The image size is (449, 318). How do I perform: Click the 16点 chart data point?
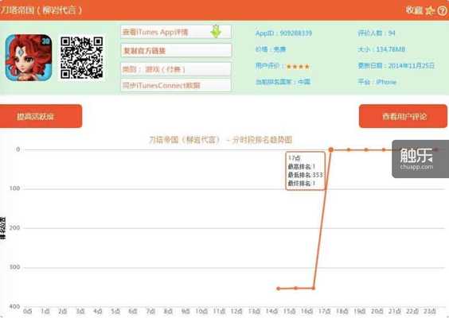[x=314, y=289]
